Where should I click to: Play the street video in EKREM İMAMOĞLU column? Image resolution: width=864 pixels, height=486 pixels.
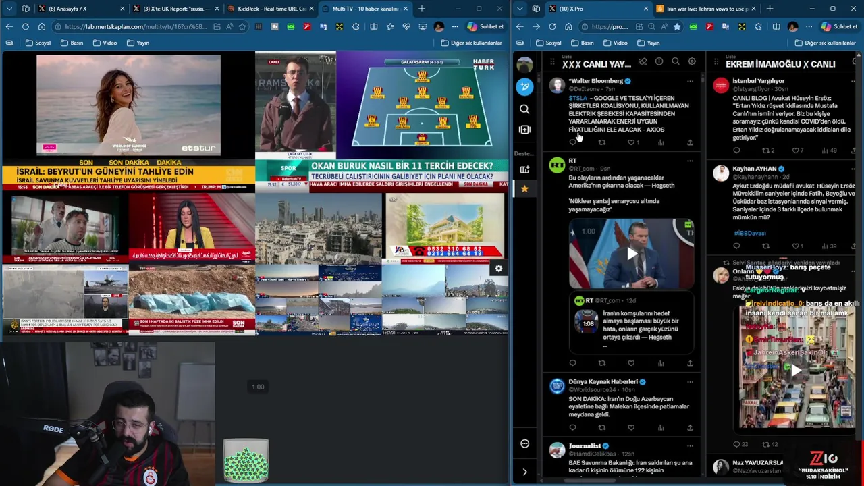click(796, 370)
